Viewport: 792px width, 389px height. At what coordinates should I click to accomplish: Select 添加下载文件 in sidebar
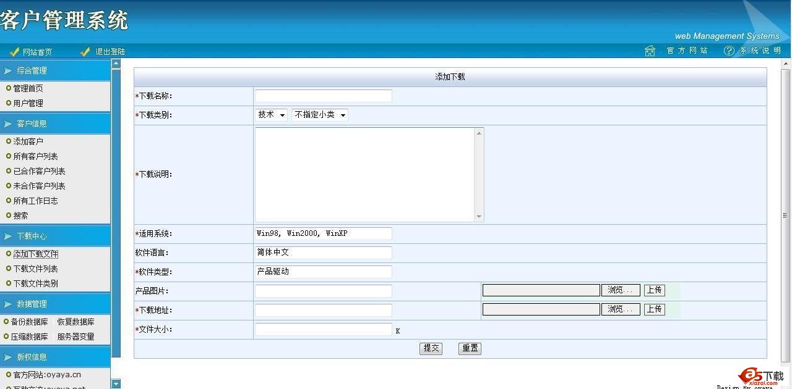tap(36, 254)
